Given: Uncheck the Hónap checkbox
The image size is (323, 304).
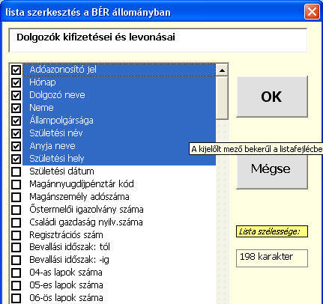Looking at the screenshot, I should [16, 82].
